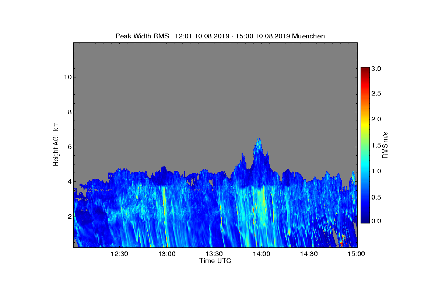The image size is (442, 295).
Task: Click the colorbar value 2.0
Action: click(x=376, y=119)
